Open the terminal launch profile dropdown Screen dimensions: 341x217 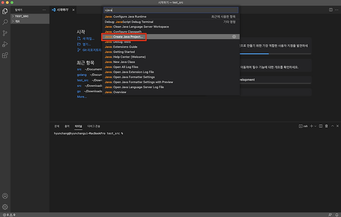[316, 126]
